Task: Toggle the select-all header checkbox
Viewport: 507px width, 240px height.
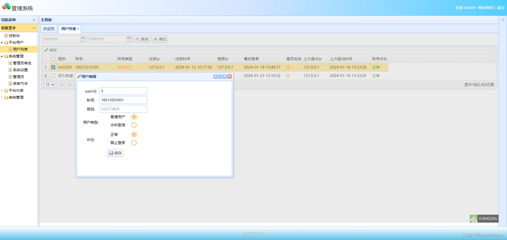Action: coord(53,59)
